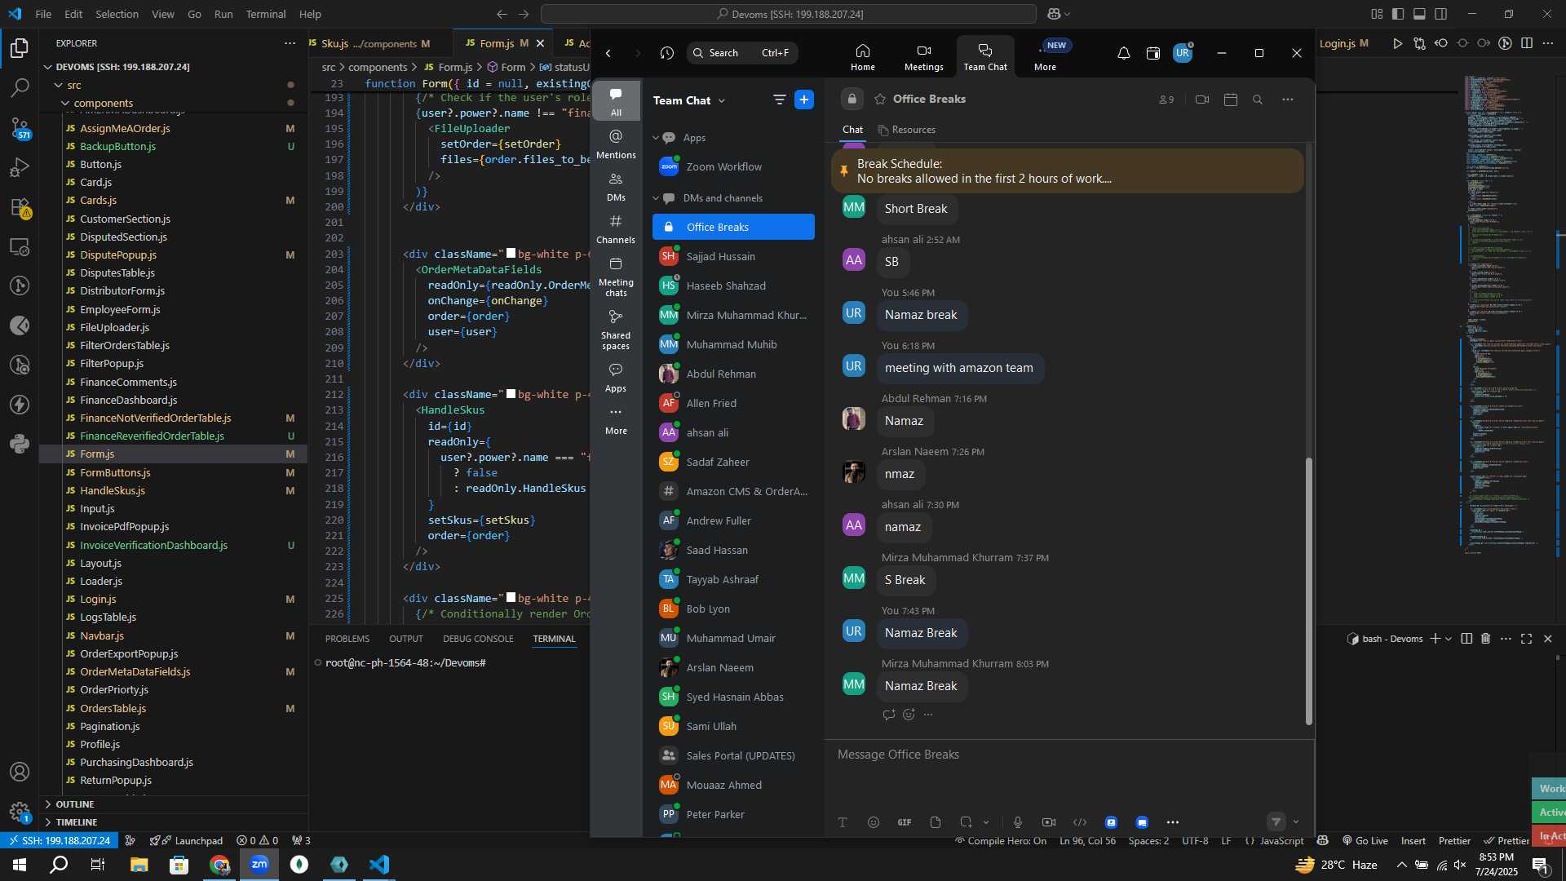Image resolution: width=1566 pixels, height=881 pixels.
Task: Expand the OUTLINE section
Action: [75, 804]
